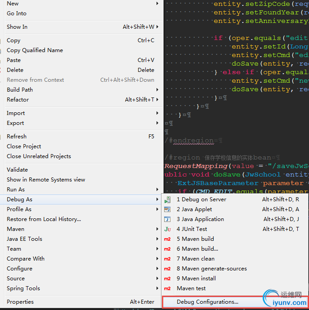This screenshot has width=309, height=310.
Task: Click the JUnit Test icon
Action: pyautogui.click(x=167, y=229)
